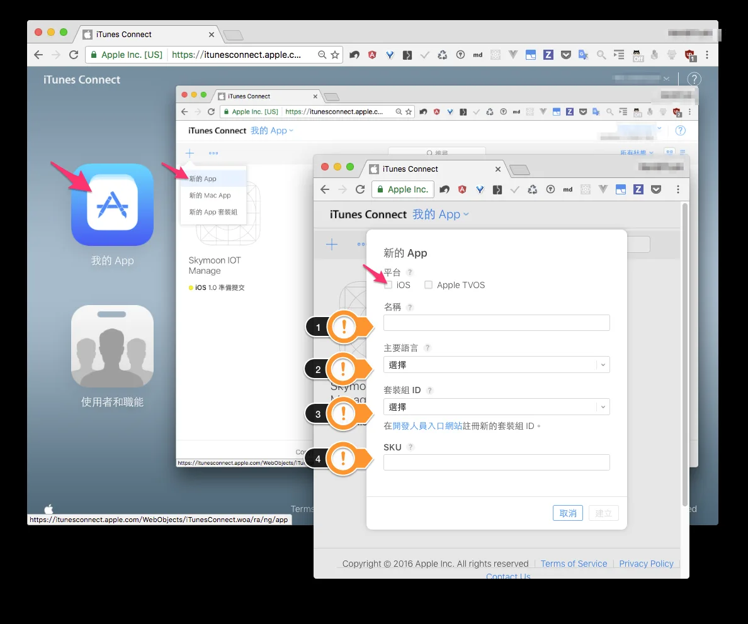The height and width of the screenshot is (624, 748).
Task: Open the 套裝組 ID 選擇 dropdown
Action: point(497,406)
